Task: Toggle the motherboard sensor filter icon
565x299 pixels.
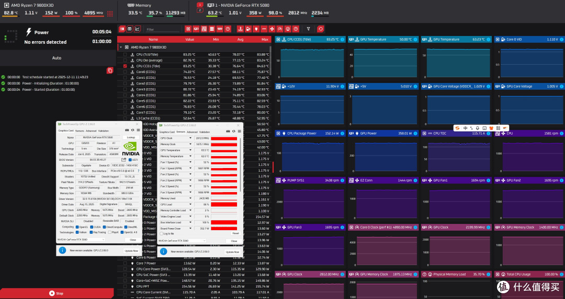Action: 204,29
